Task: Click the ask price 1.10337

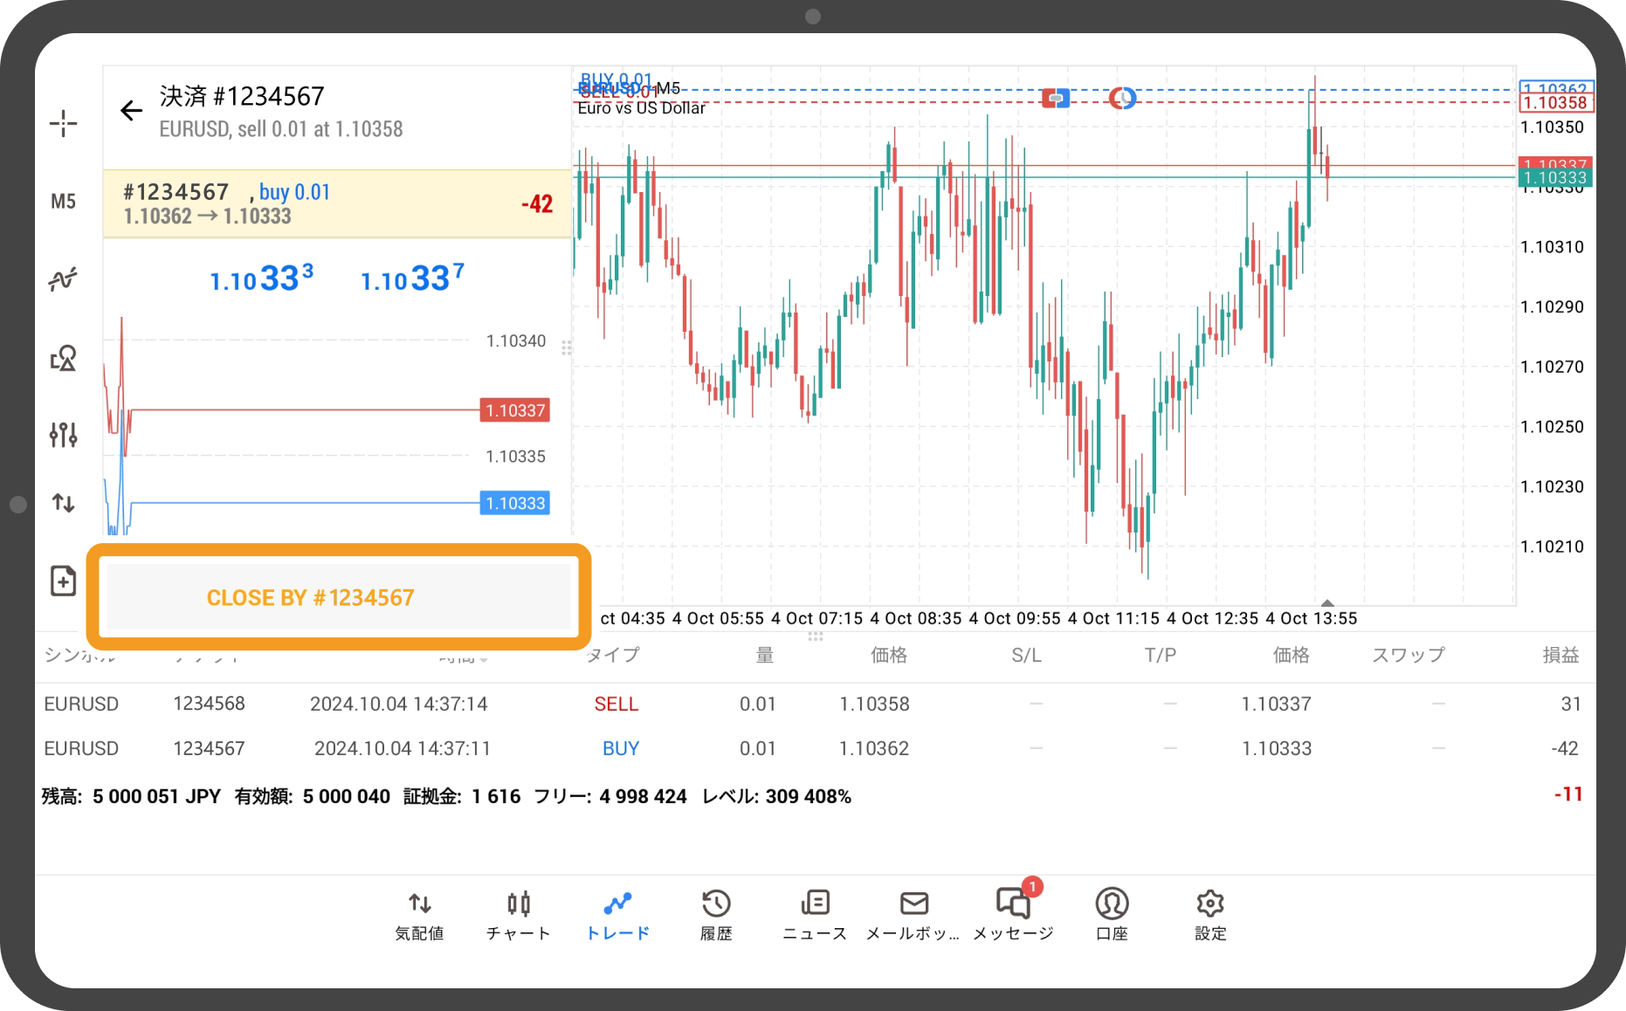Action: pyautogui.click(x=412, y=279)
